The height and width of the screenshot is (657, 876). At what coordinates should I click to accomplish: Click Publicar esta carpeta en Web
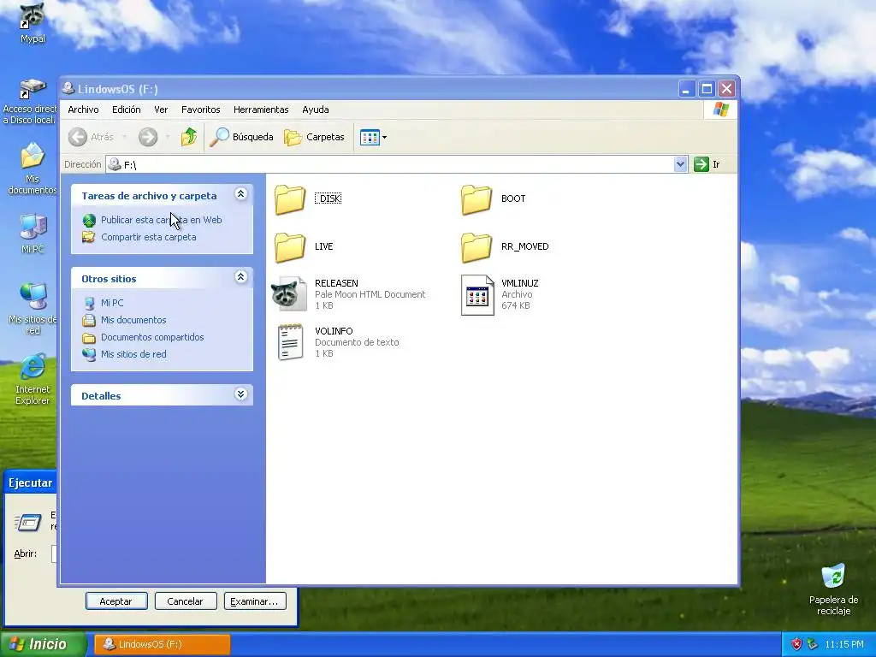pos(161,220)
